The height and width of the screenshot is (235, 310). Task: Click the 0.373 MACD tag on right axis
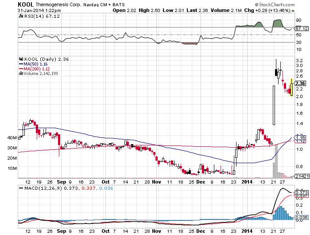coord(301,192)
